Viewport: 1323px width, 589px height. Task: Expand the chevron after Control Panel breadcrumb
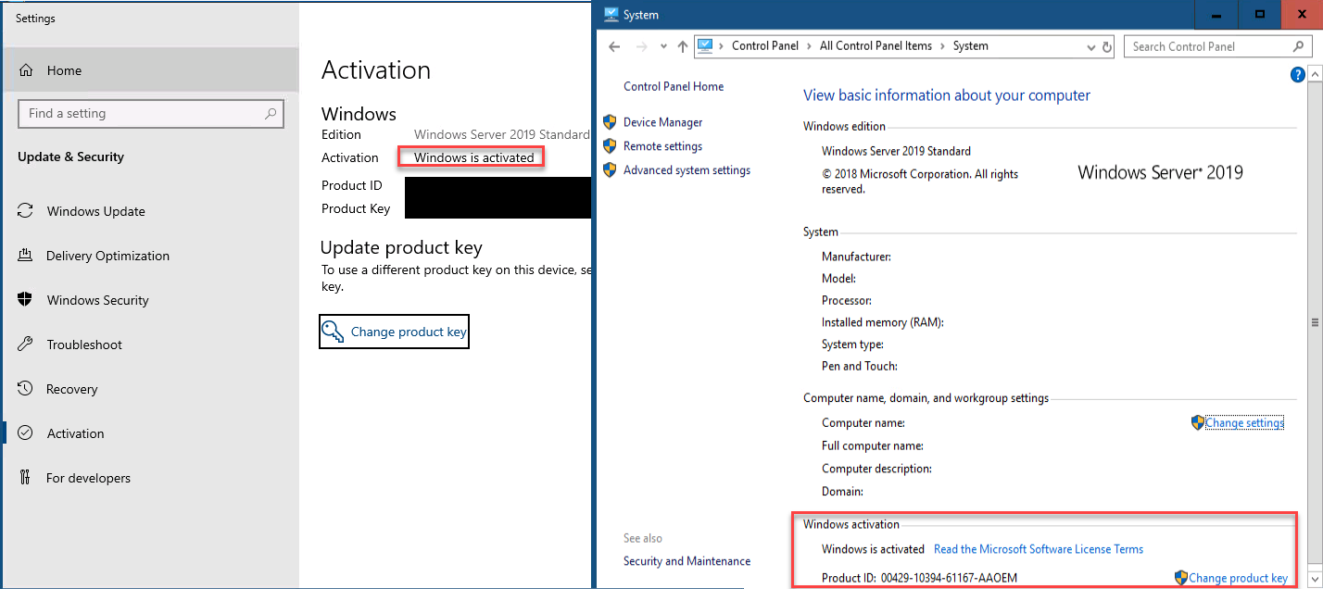[809, 46]
